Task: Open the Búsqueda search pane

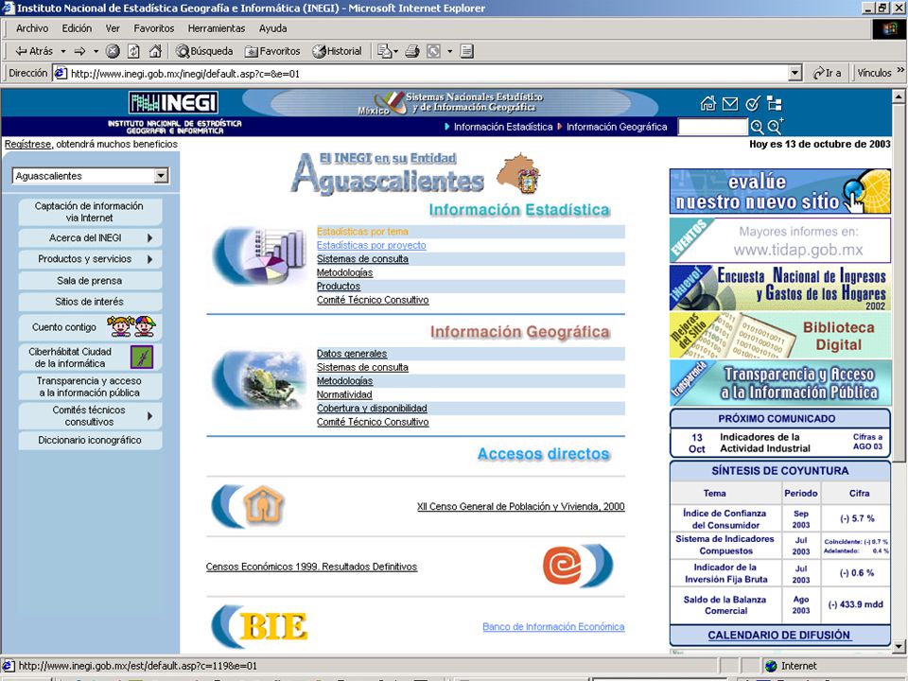Action: [204, 51]
